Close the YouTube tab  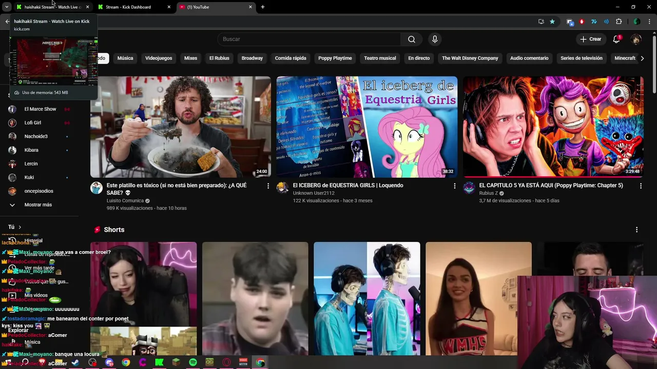(250, 7)
